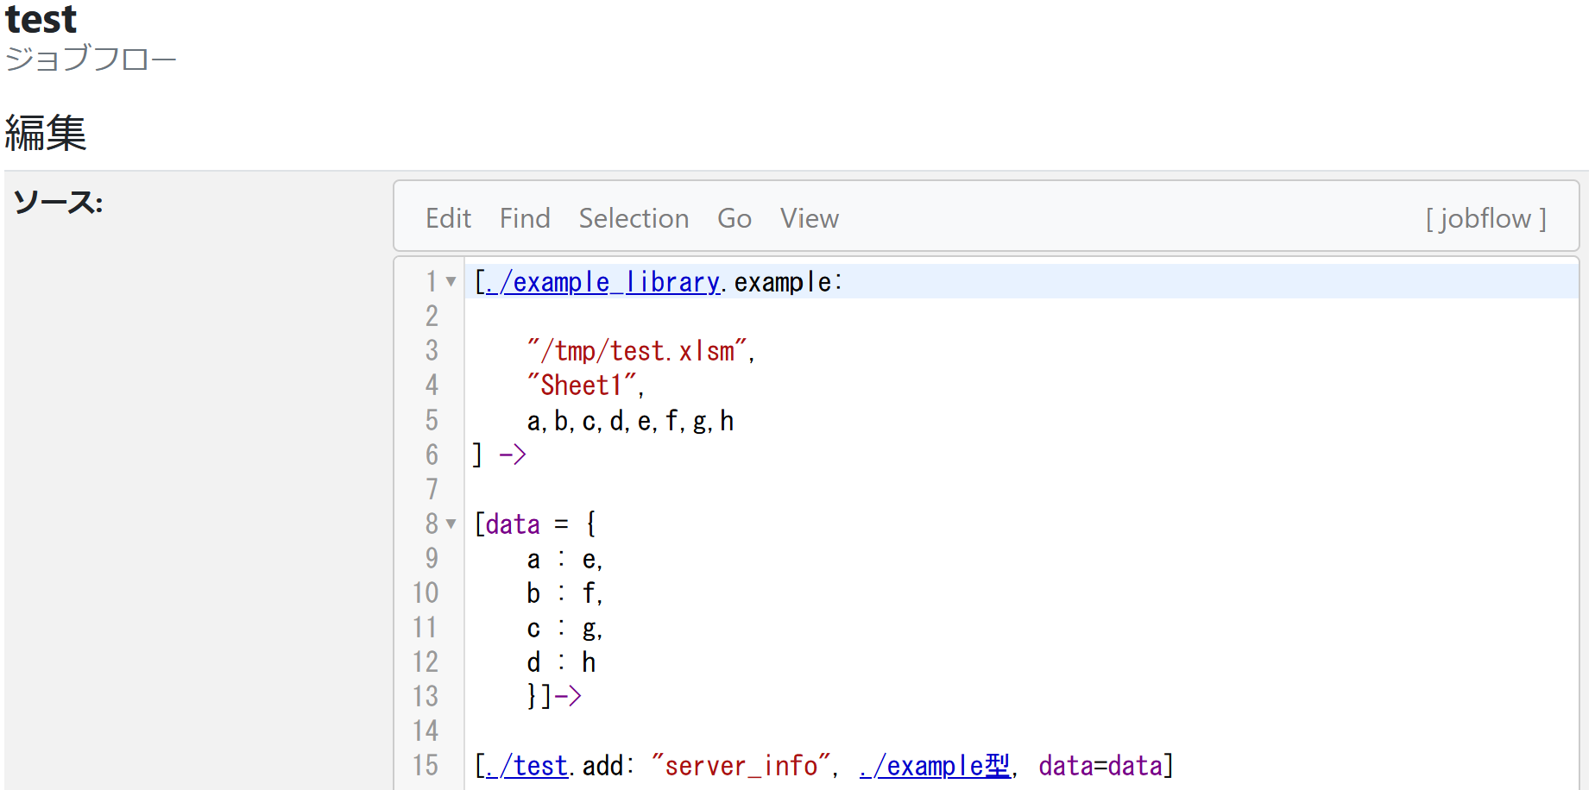The height and width of the screenshot is (790, 1595).
Task: Open the View menu
Action: [x=809, y=218]
